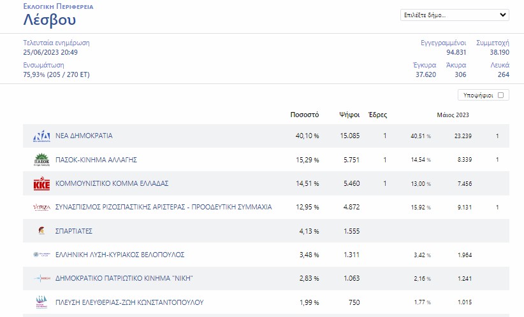Click the Plefsi Eleftherias ship logo
This screenshot has height=317, width=524.
pos(41,302)
